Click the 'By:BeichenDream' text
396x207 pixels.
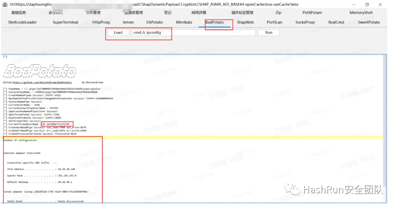(92, 82)
